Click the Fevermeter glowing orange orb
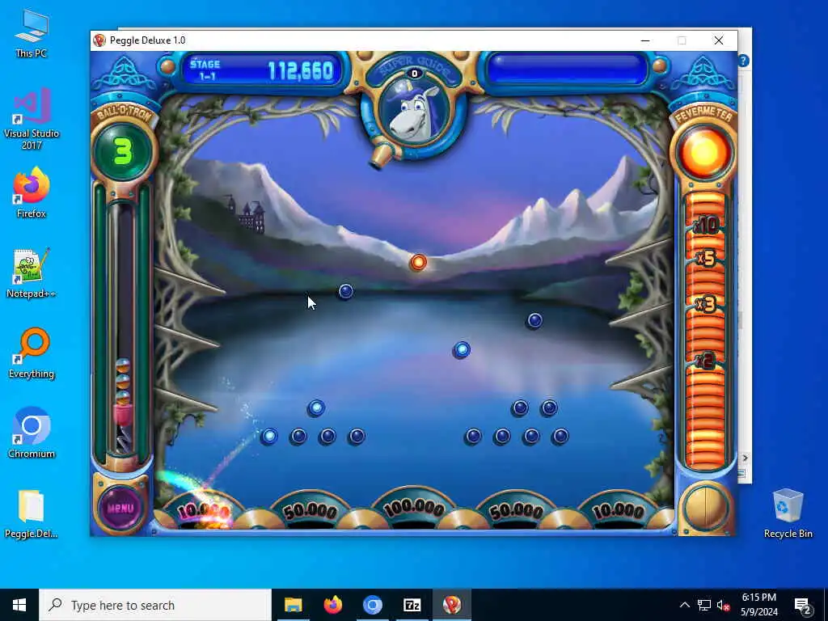Image resolution: width=828 pixels, height=621 pixels. 704,153
